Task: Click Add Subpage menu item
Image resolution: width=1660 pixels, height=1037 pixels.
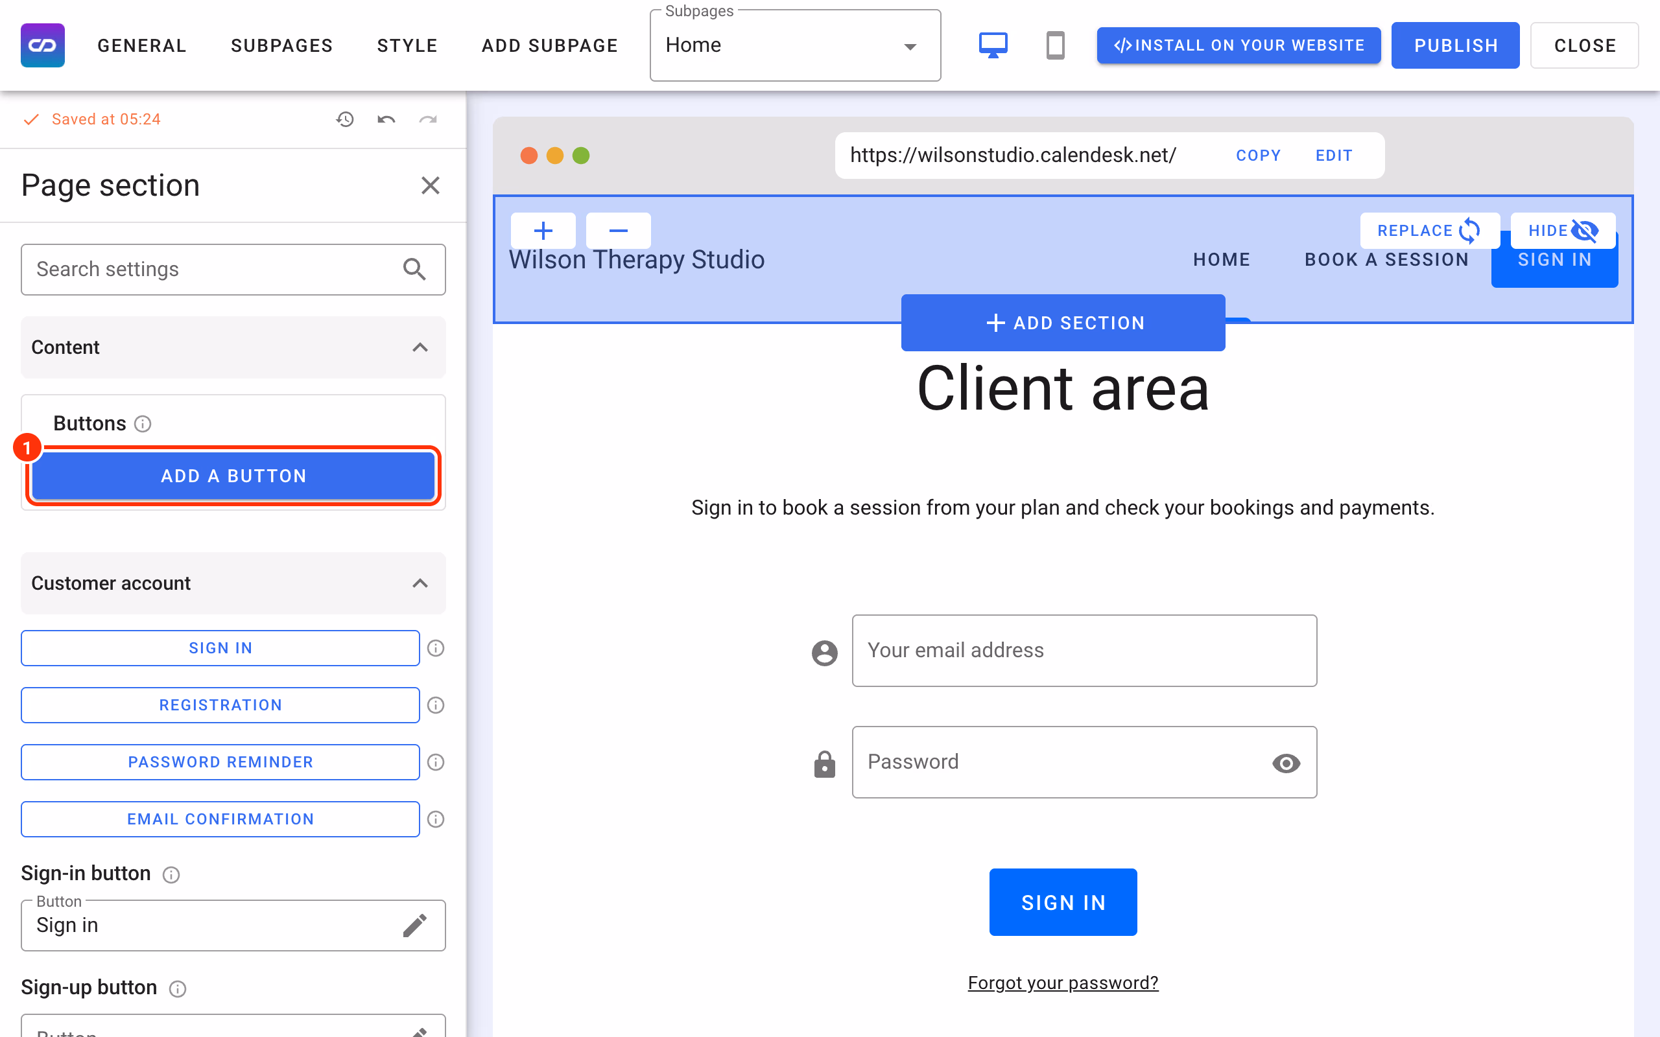Action: point(550,45)
